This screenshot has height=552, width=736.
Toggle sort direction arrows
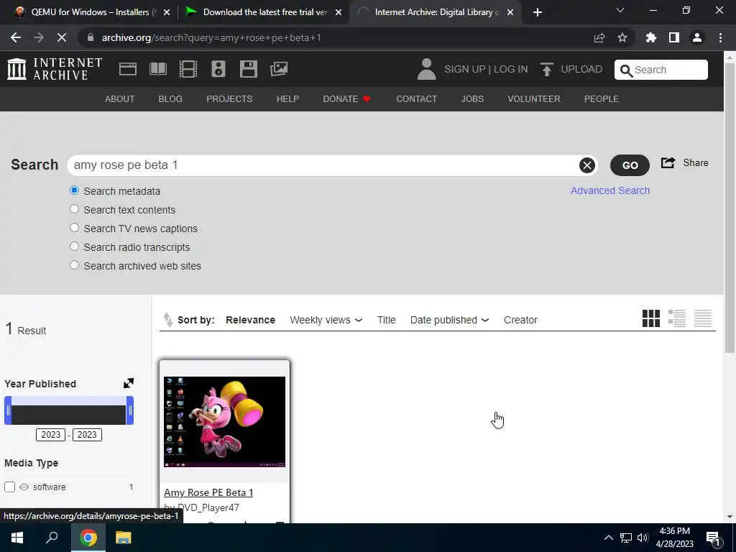pyautogui.click(x=167, y=320)
